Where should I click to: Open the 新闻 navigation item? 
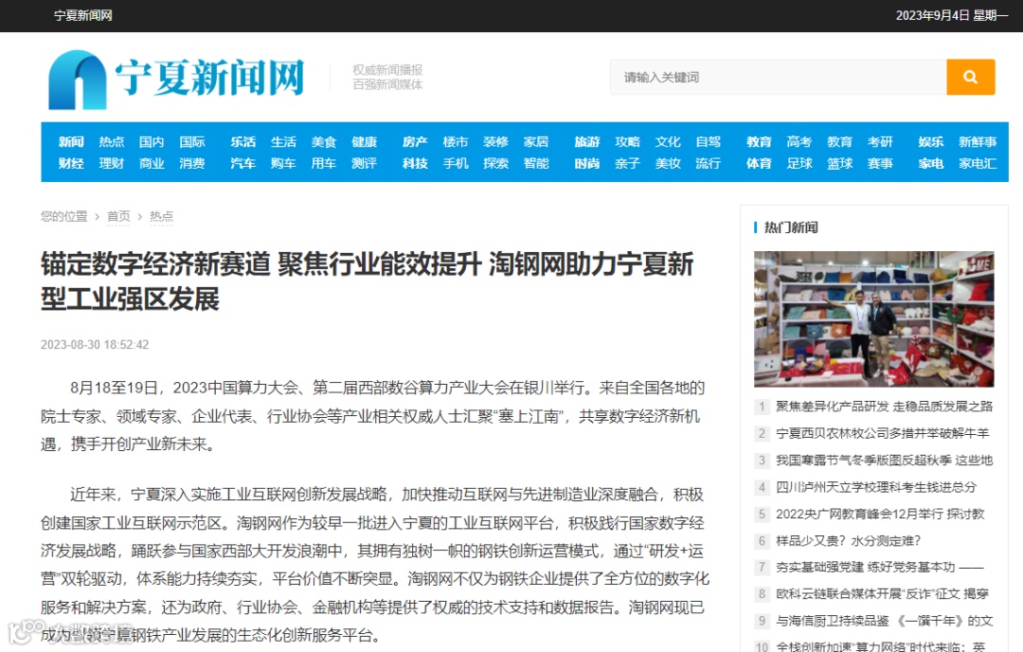point(71,141)
